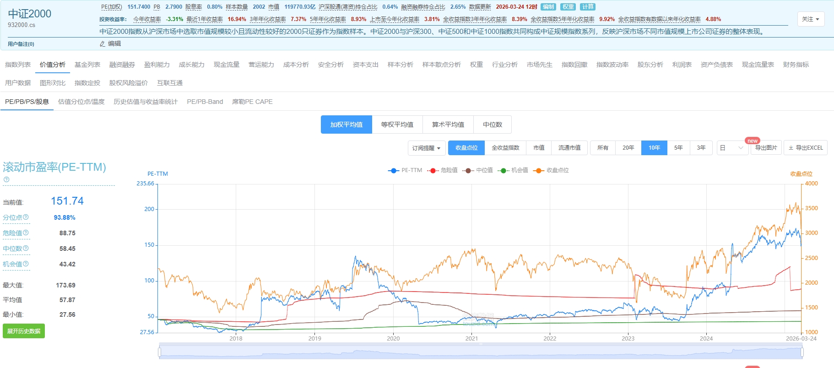834x368 pixels.
Task: Open the 指数定投 tab
Action: pos(87,83)
